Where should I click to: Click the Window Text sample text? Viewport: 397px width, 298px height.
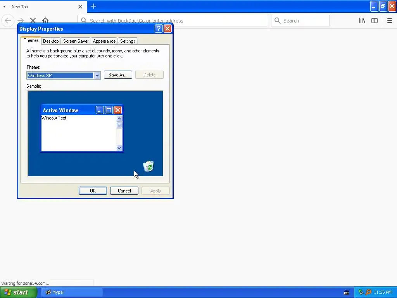[54, 118]
